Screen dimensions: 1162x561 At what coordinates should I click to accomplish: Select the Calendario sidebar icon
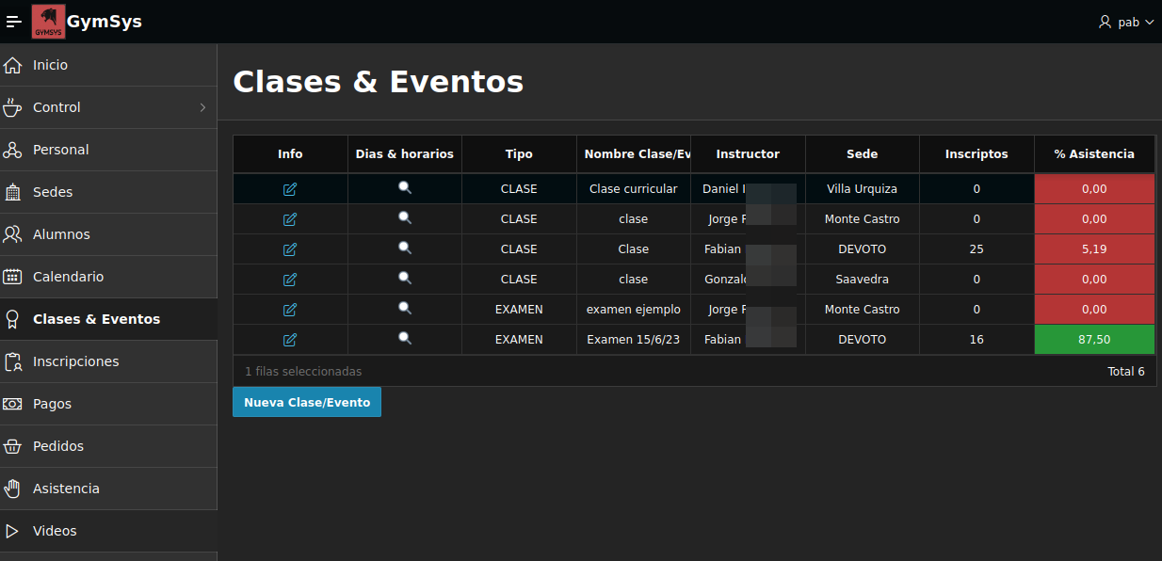14,276
